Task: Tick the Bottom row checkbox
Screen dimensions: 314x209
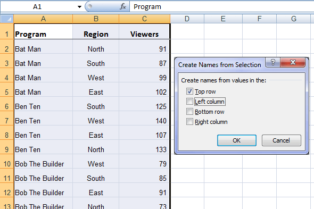Action: point(189,112)
